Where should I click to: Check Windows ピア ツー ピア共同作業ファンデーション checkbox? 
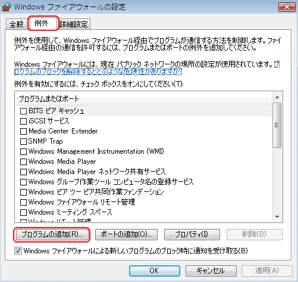pyautogui.click(x=24, y=192)
